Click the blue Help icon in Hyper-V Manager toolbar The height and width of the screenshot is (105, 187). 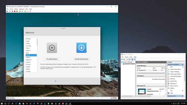[132, 59]
